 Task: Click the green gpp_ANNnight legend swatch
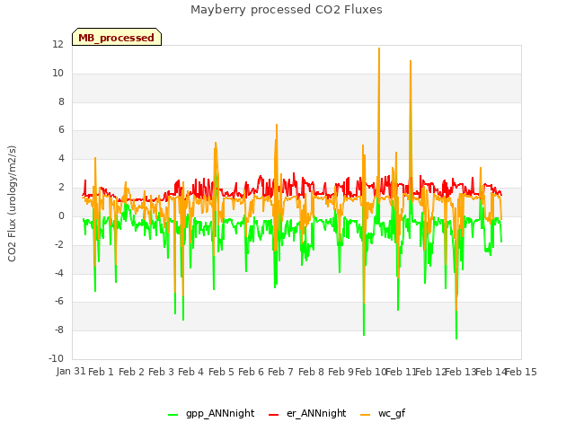click(x=172, y=415)
